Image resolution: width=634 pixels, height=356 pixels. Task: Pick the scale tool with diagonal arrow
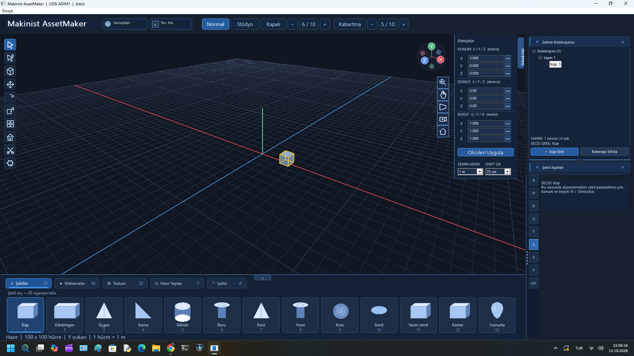tap(11, 111)
